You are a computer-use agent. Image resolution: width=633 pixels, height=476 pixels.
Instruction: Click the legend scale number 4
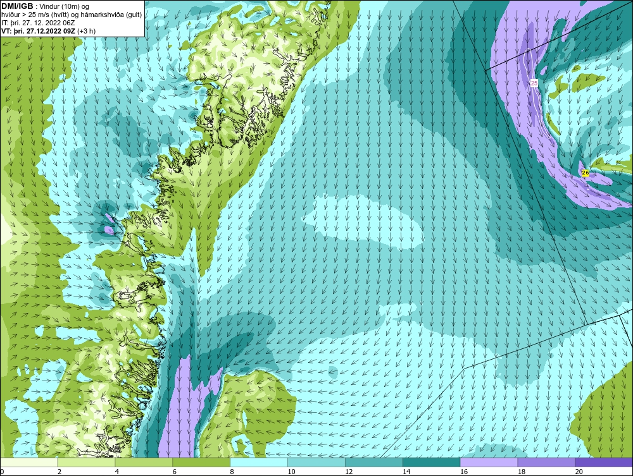point(116,472)
